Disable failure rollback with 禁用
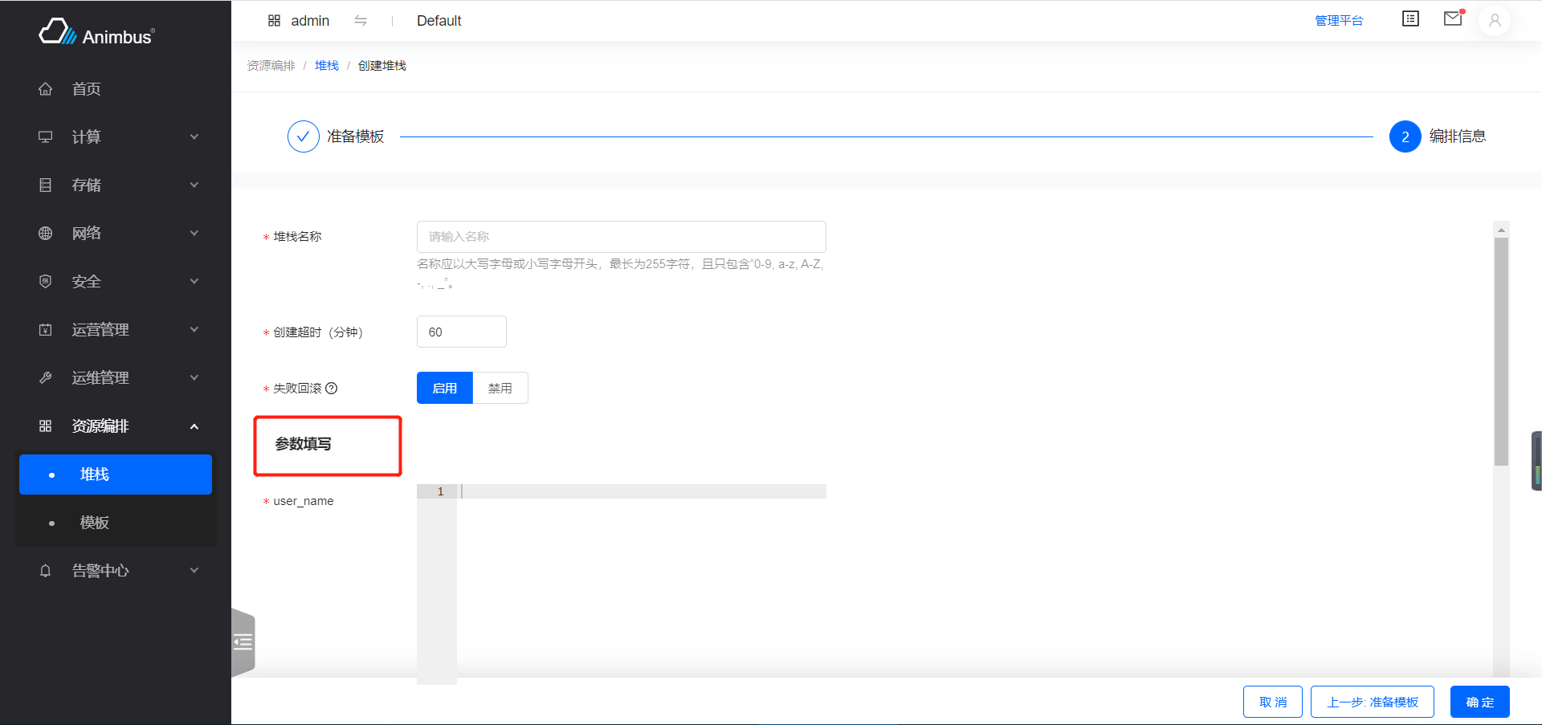This screenshot has height=725, width=1542. point(500,389)
